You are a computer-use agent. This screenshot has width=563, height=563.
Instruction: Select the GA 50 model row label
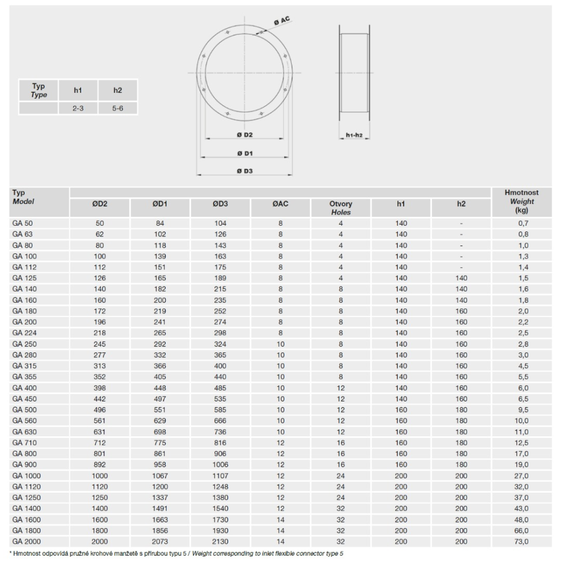click(x=21, y=224)
